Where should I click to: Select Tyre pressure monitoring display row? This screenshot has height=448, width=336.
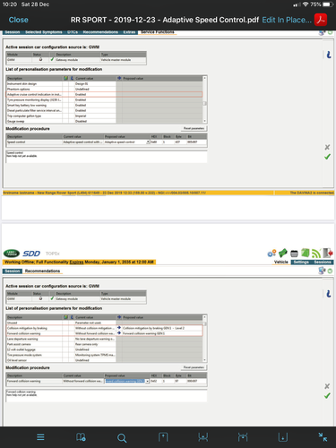coord(105,99)
